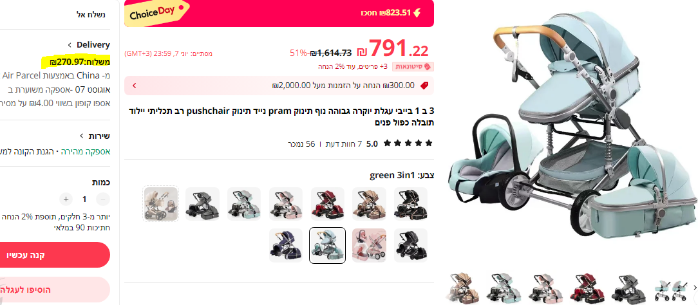
Task: Open the ₪300 discount offer arrow
Action: [135, 86]
